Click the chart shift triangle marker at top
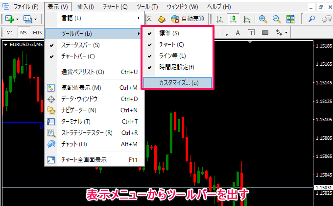 pos(250,42)
